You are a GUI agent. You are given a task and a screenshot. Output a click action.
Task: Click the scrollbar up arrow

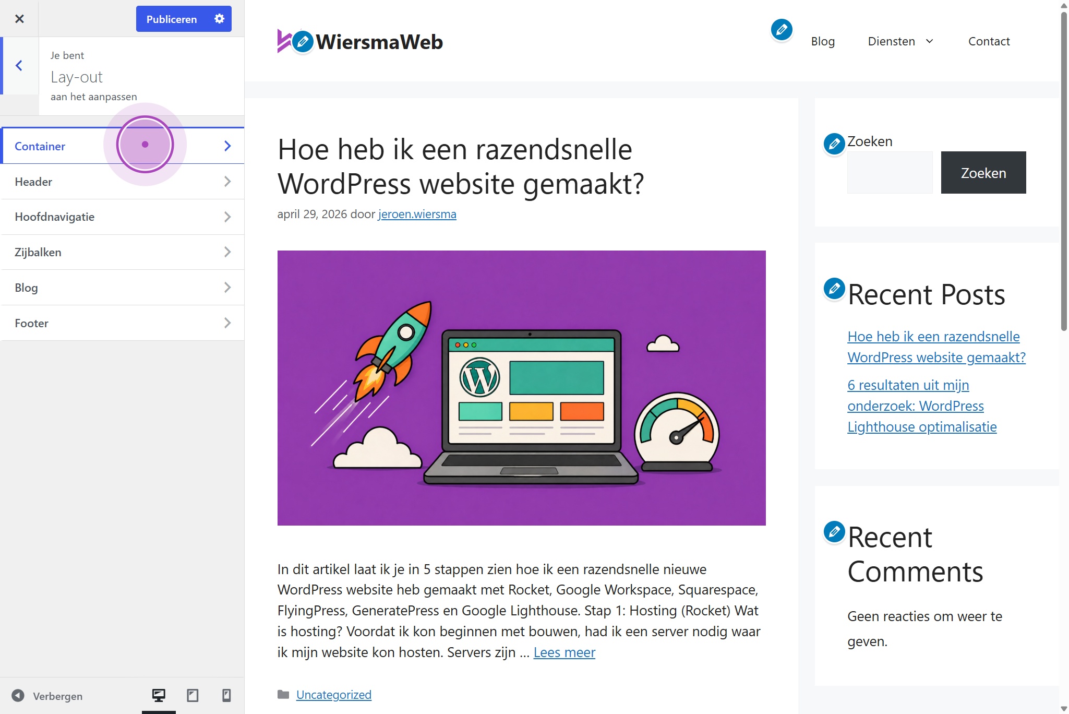(x=1064, y=5)
